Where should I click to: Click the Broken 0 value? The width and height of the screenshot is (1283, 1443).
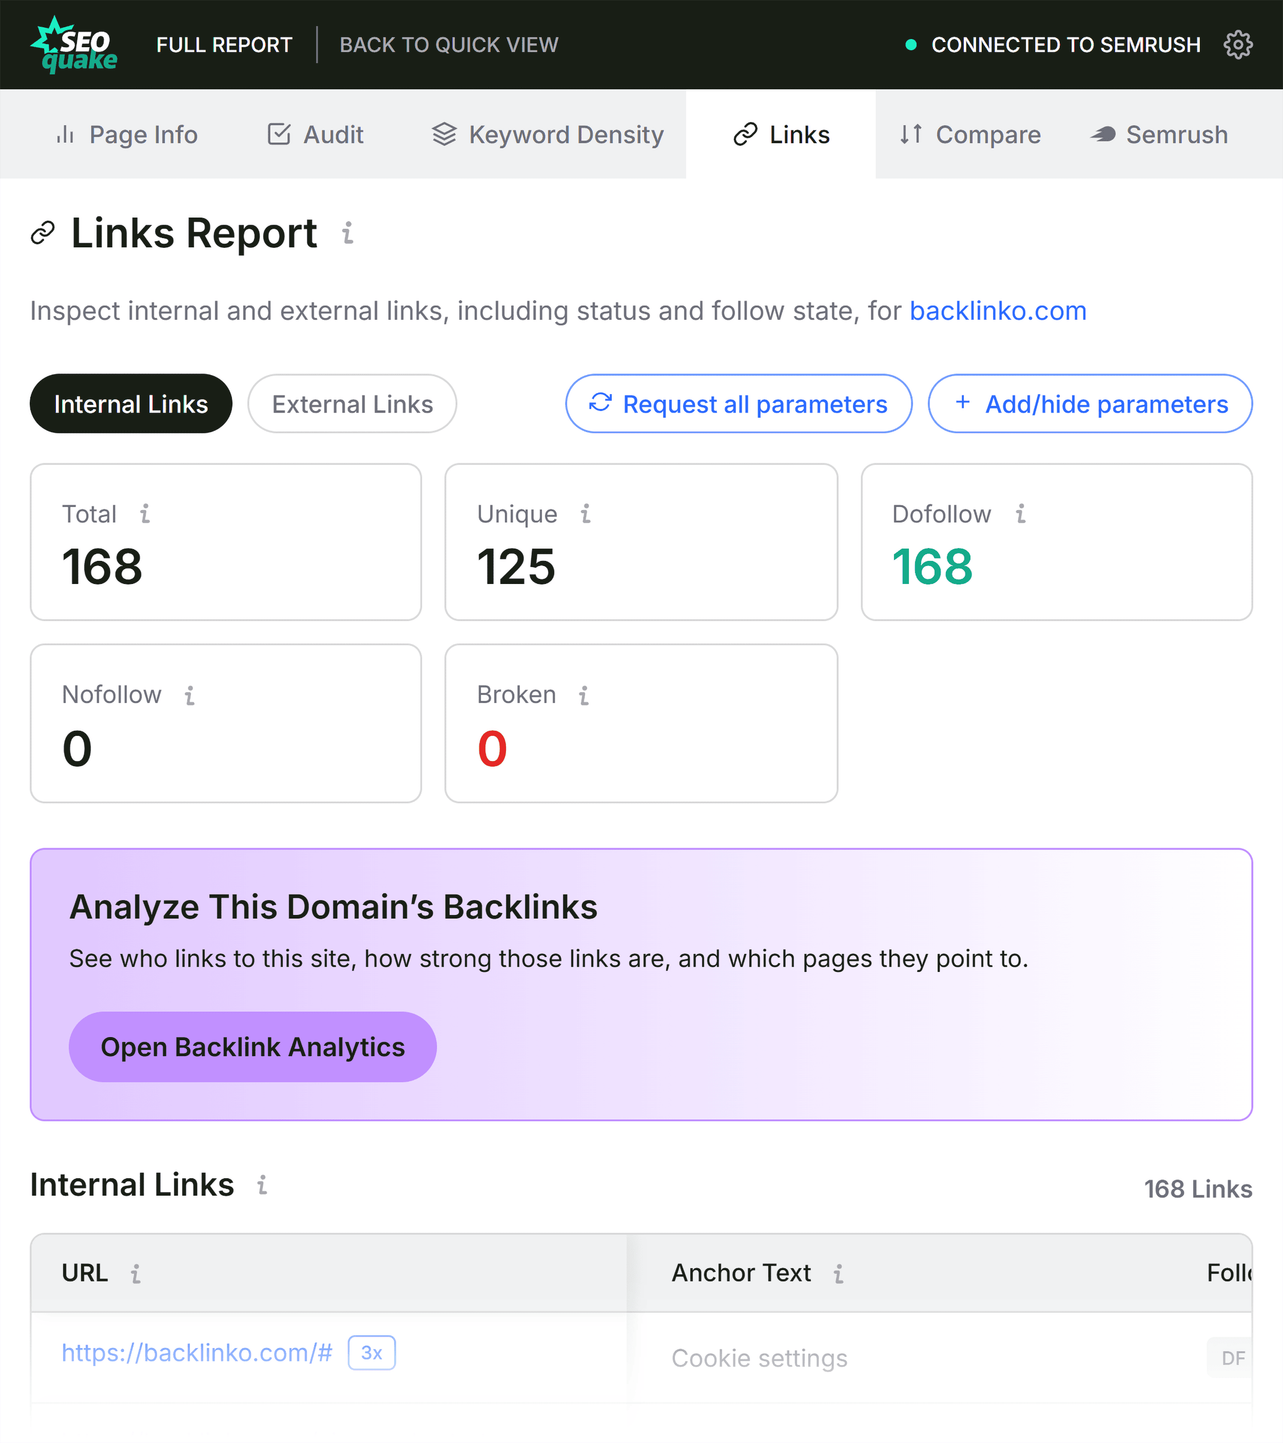(492, 748)
